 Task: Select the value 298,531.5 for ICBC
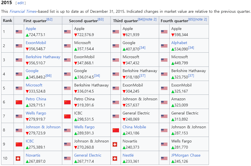point(86,119)
